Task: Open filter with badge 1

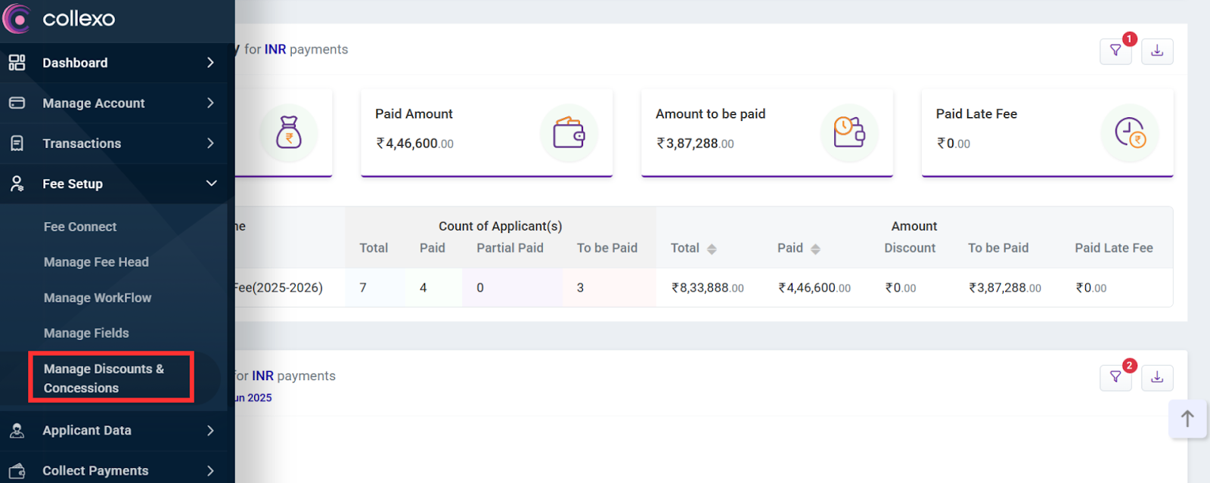Action: click(x=1115, y=51)
